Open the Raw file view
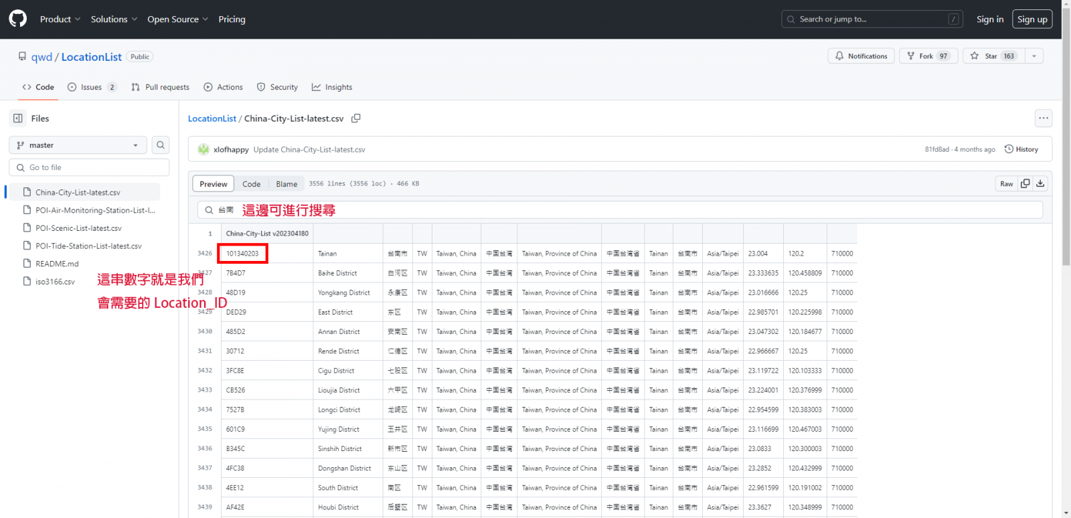 click(x=1007, y=184)
